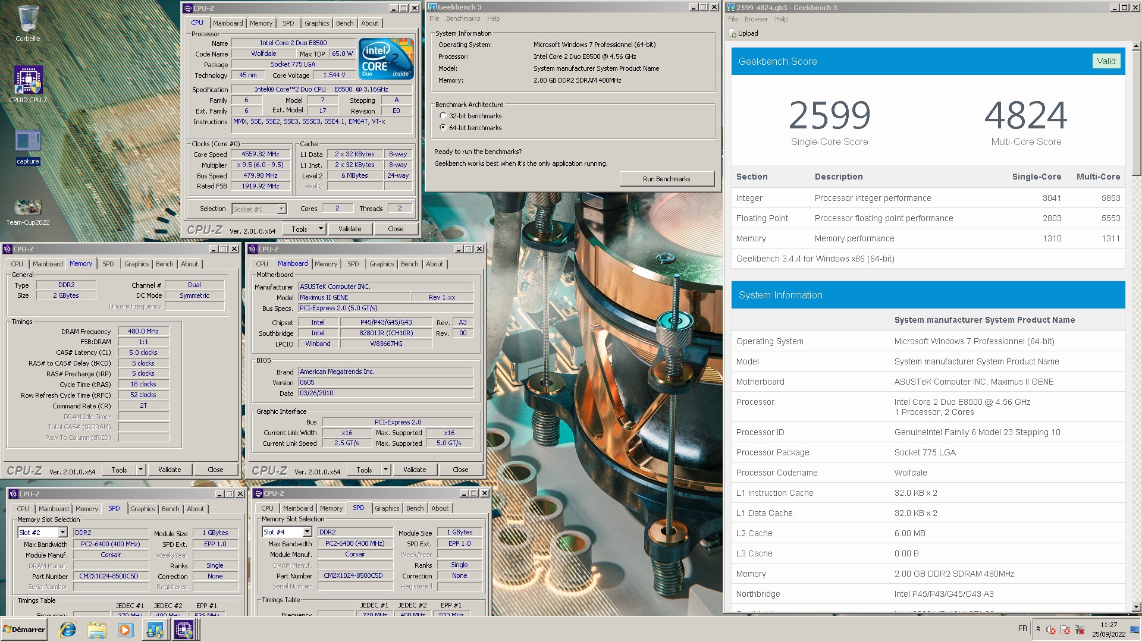
Task: Open Graphics tab in Mainboard window
Action: point(381,264)
